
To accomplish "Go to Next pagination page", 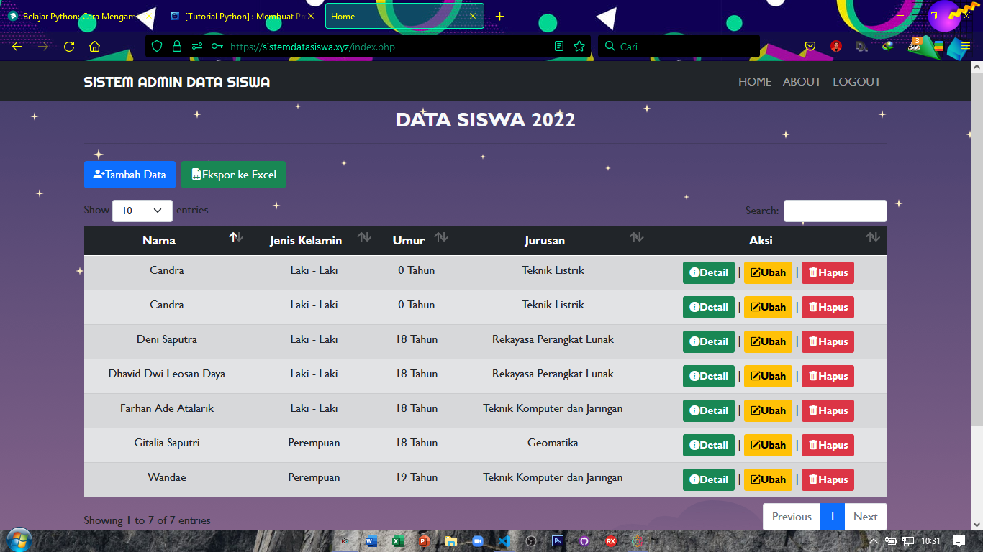I will click(x=865, y=517).
